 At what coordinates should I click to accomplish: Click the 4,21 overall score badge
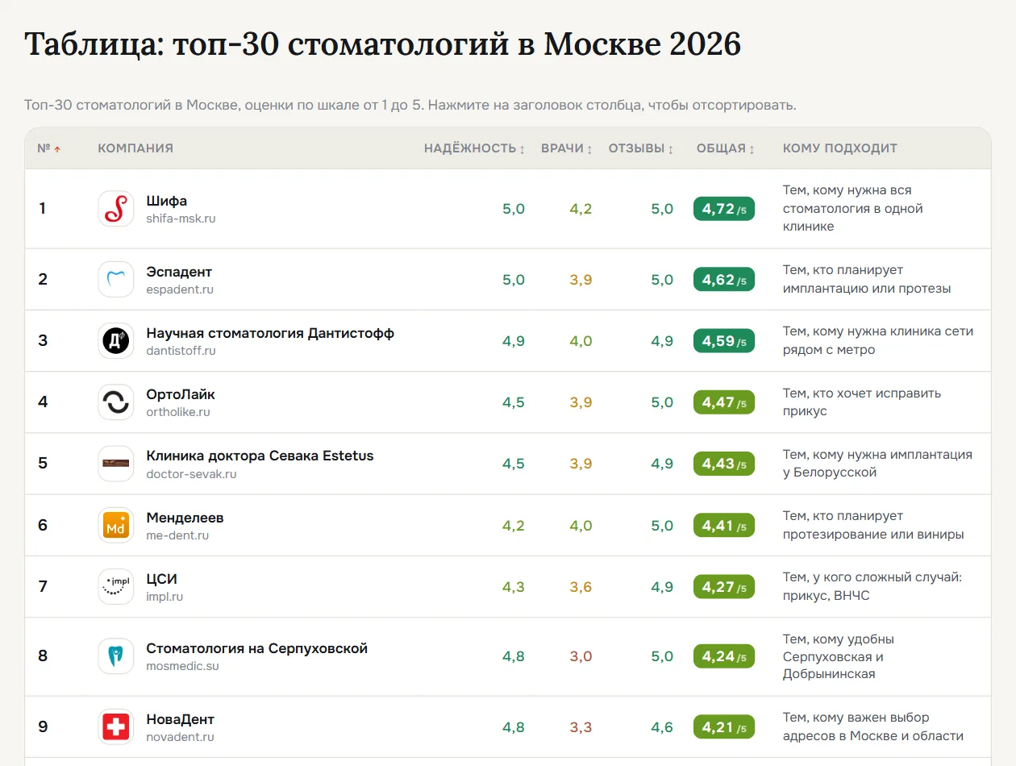pyautogui.click(x=724, y=727)
